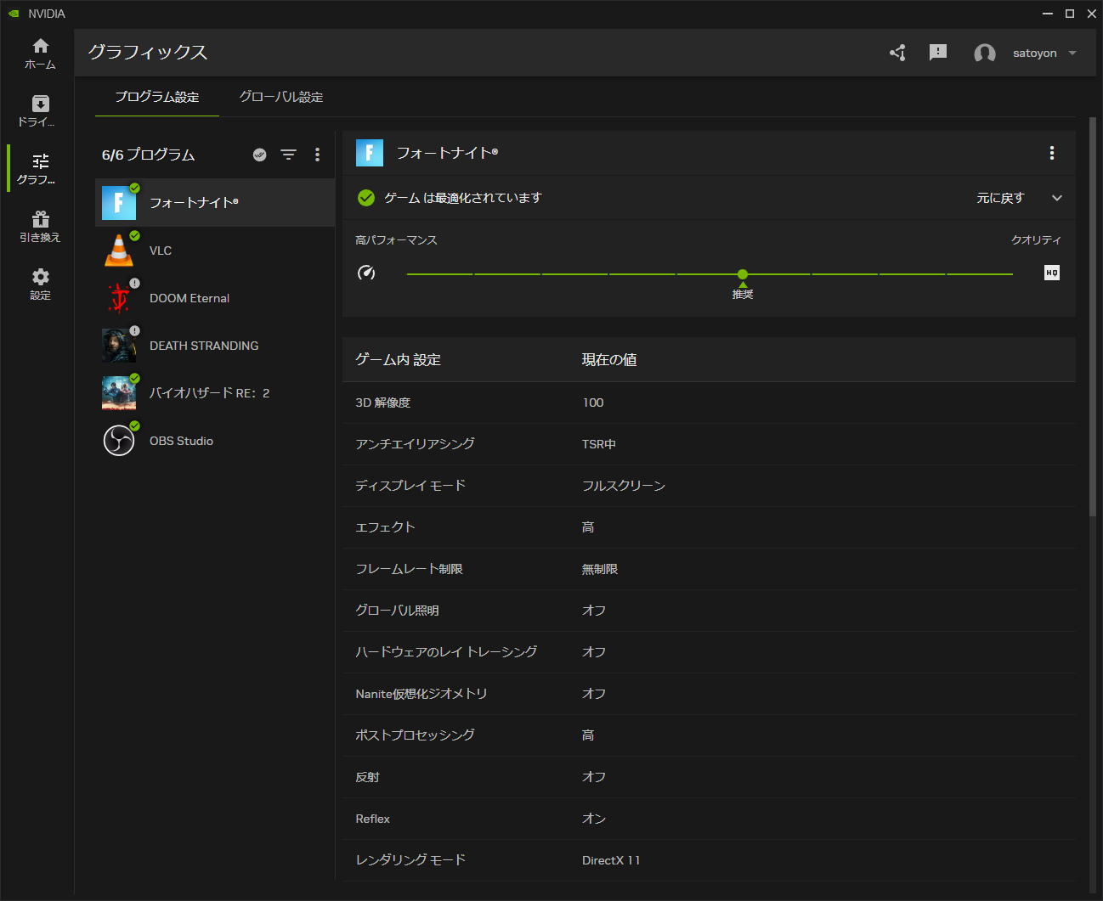Click the フルスクリーン value

[624, 486]
